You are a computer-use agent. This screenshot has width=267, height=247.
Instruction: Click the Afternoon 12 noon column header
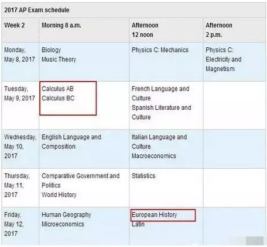[x=166, y=30]
